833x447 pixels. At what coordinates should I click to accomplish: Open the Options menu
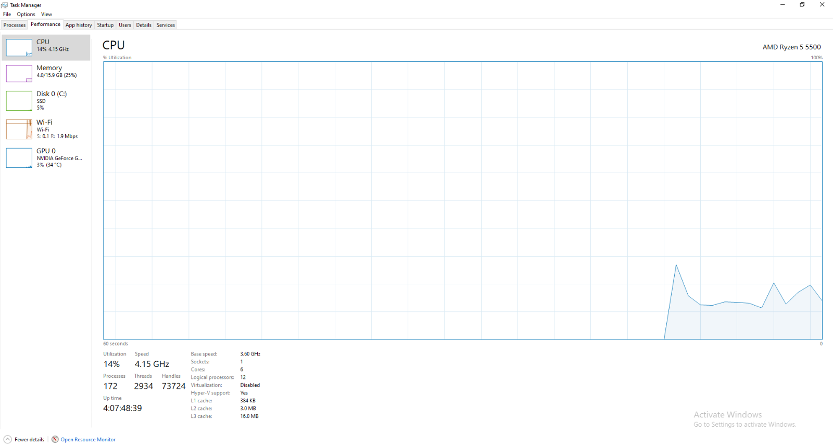tap(26, 14)
